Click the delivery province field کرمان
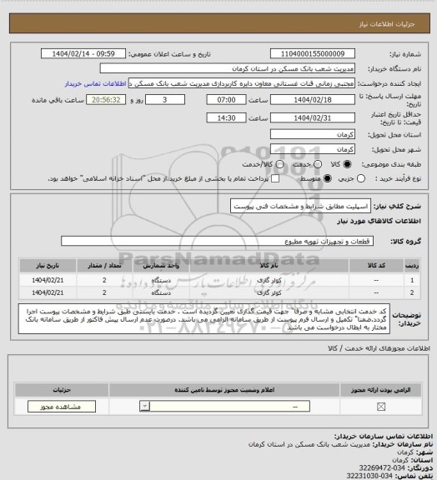Screen dimensions: 437x480 313,134
